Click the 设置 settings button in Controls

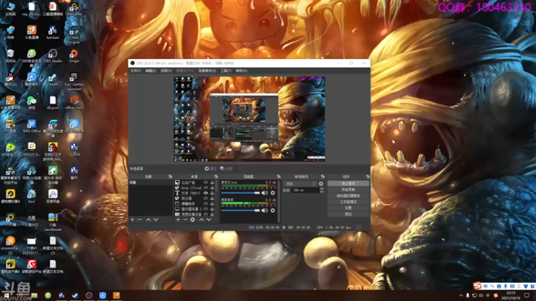click(348, 208)
